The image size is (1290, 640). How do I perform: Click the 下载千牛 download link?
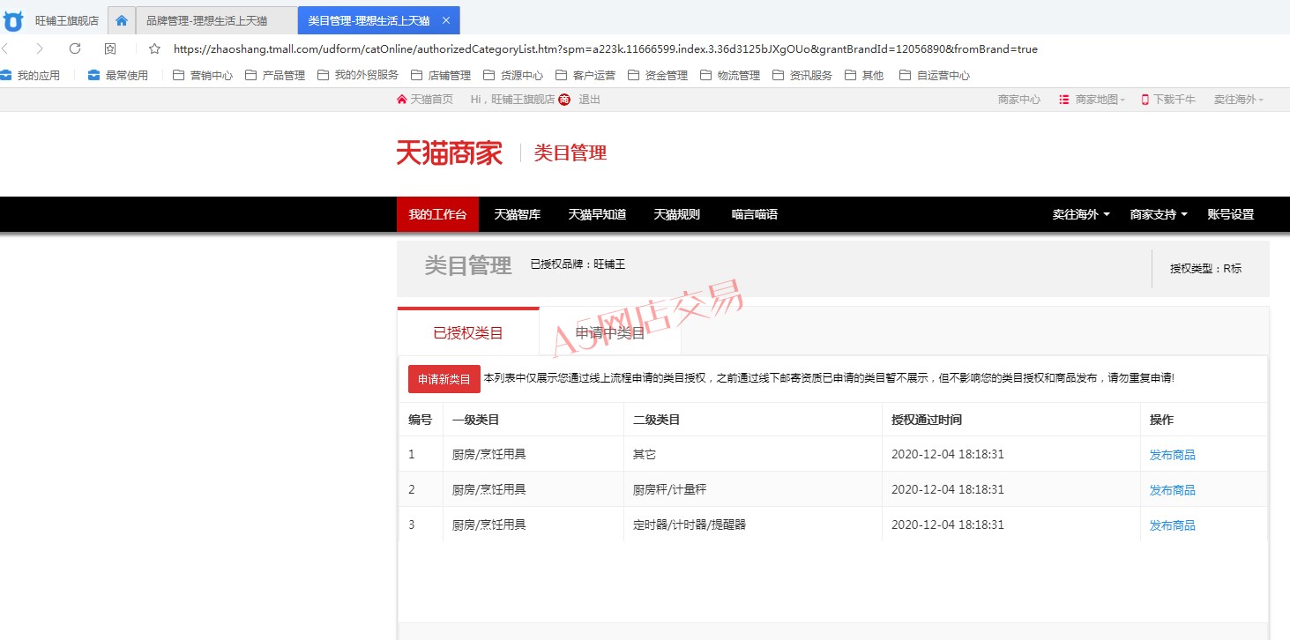click(x=1168, y=100)
